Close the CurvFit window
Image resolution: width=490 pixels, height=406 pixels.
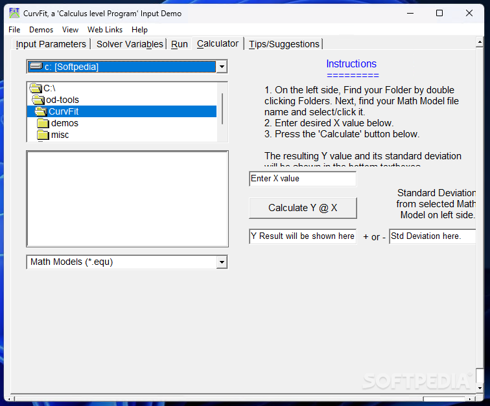click(469, 13)
